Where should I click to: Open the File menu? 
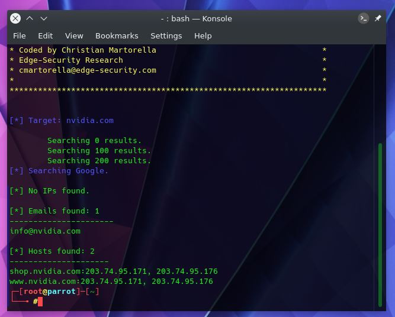pos(20,35)
